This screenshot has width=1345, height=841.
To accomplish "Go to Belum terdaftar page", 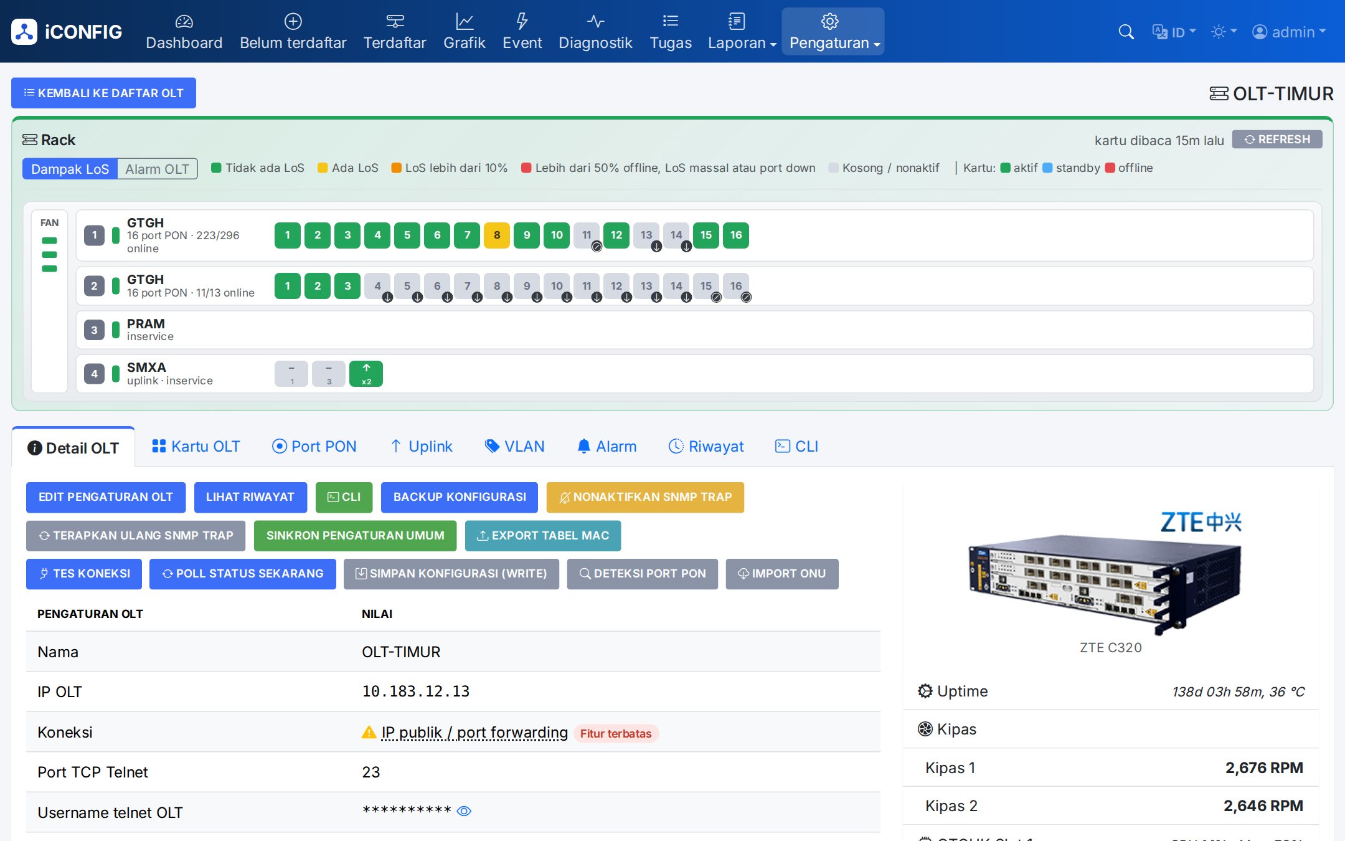I will click(293, 31).
